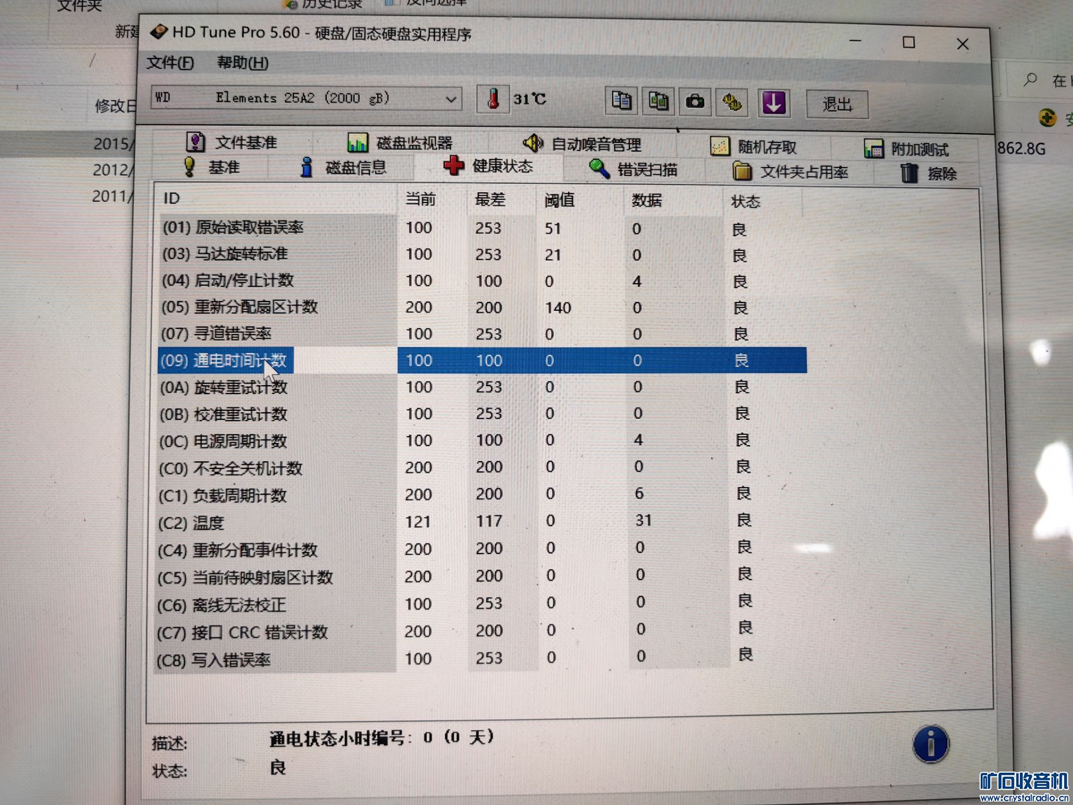Viewport: 1073px width, 805px height.
Task: Open the drive selection dropdown
Action: click(450, 100)
